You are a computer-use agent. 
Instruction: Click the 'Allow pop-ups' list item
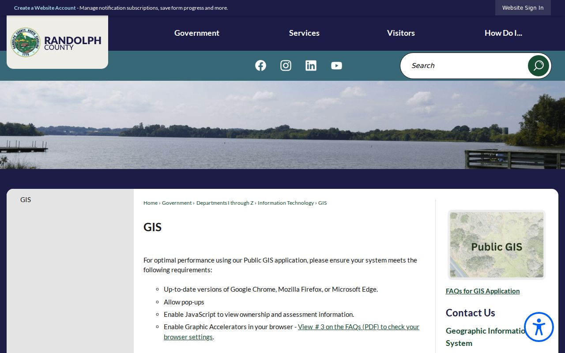pyautogui.click(x=184, y=302)
